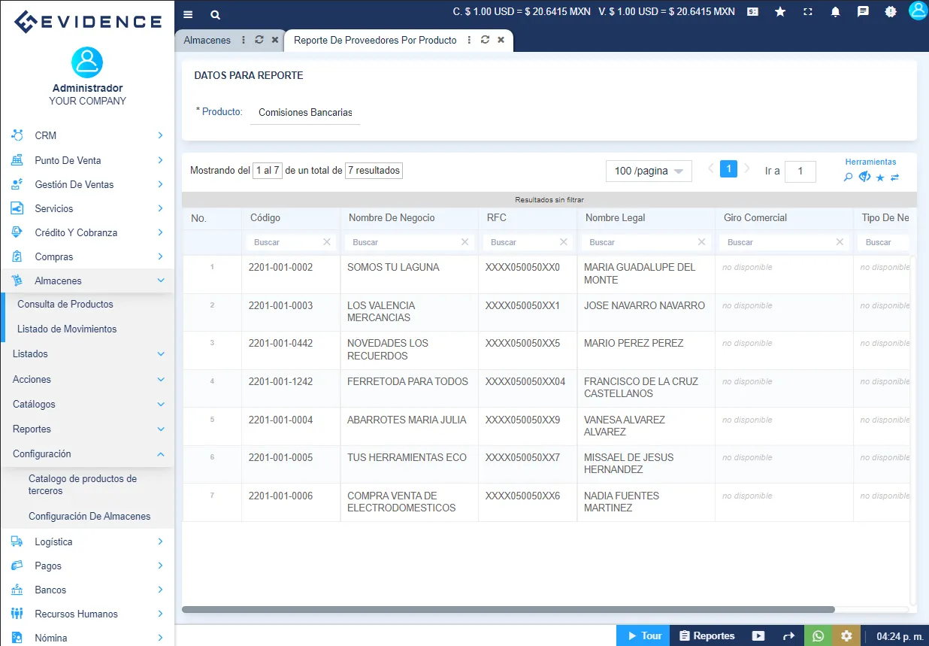Click the hamburger menu icon
Viewport: 929px width, 646px height.
tap(187, 14)
